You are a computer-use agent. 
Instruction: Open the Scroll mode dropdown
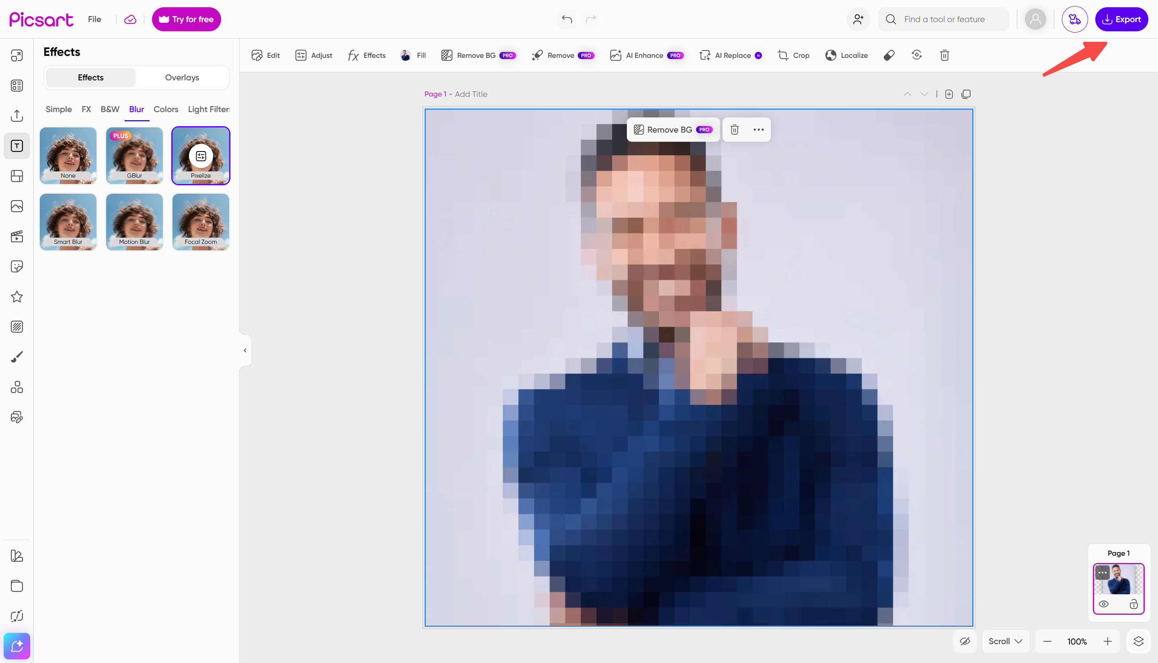click(x=1005, y=641)
